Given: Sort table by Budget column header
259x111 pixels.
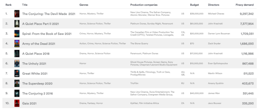Looking at the screenshot, I should tap(194, 5).
